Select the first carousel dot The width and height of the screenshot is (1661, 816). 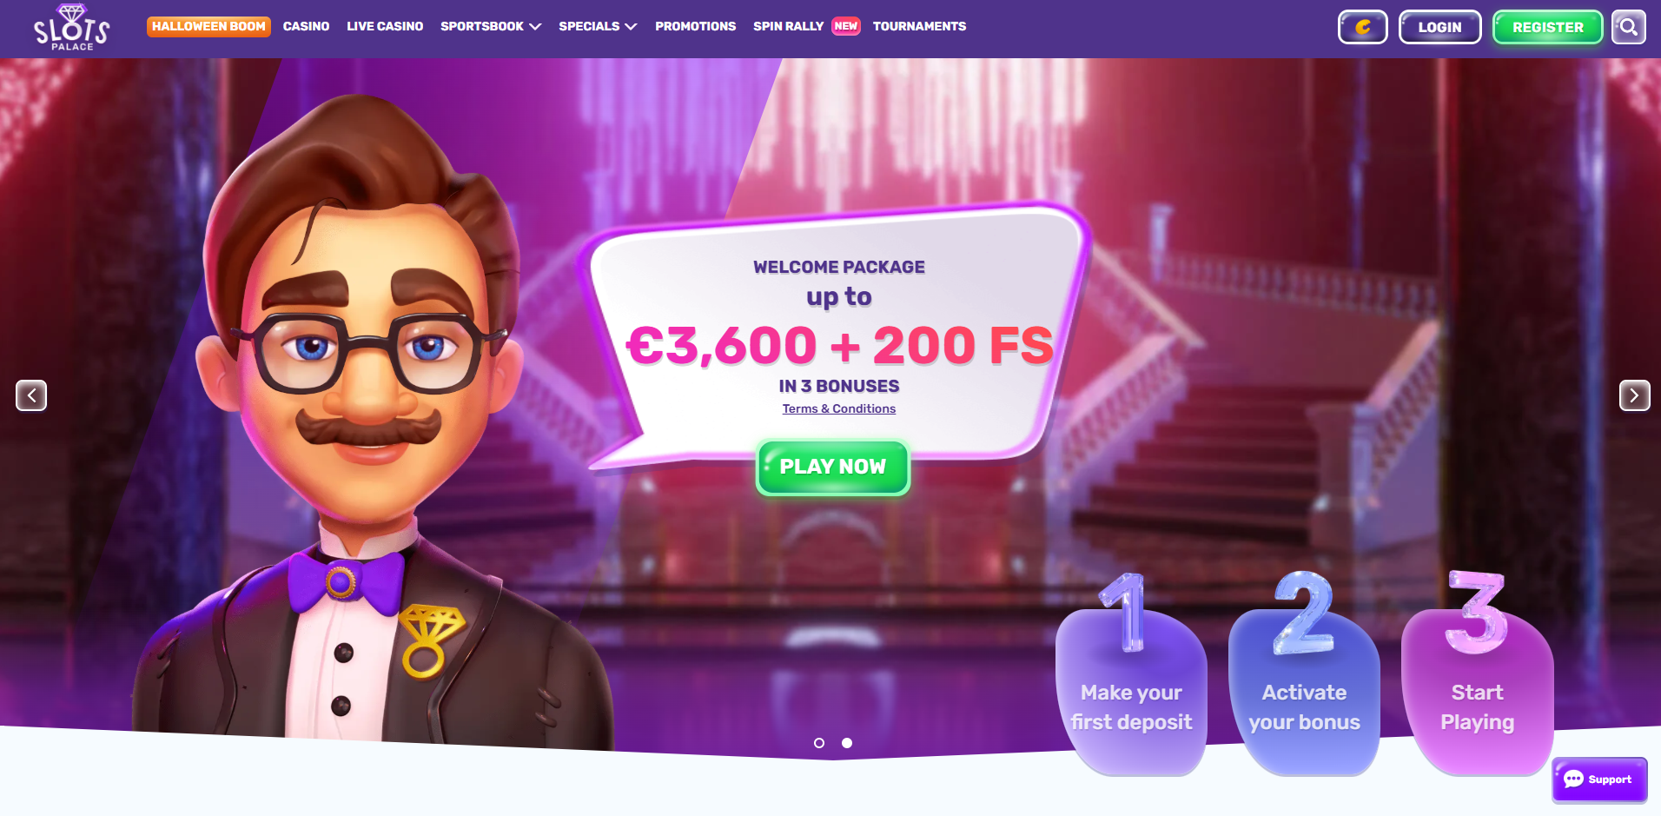pos(819,743)
